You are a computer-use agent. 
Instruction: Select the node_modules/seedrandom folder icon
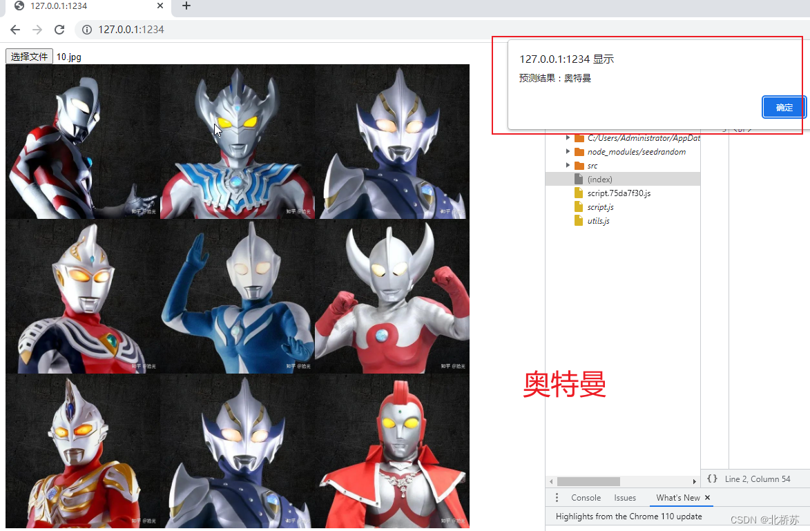point(579,152)
